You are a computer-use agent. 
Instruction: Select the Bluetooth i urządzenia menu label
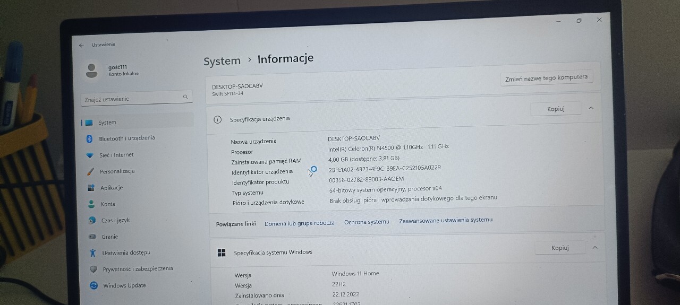point(127,138)
